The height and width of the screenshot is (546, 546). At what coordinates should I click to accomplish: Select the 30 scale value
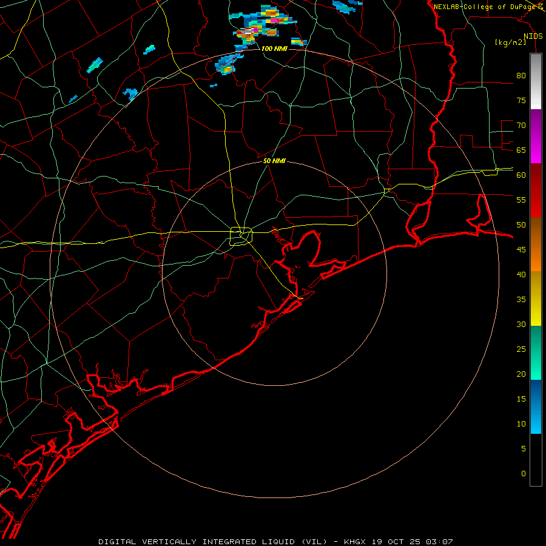pyautogui.click(x=521, y=324)
